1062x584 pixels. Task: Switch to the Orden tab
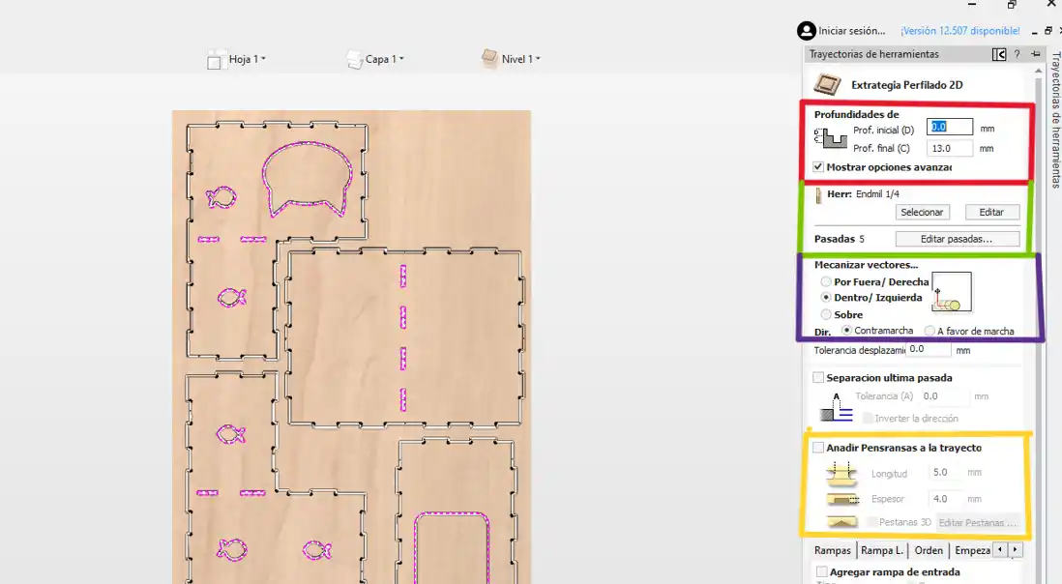click(929, 549)
